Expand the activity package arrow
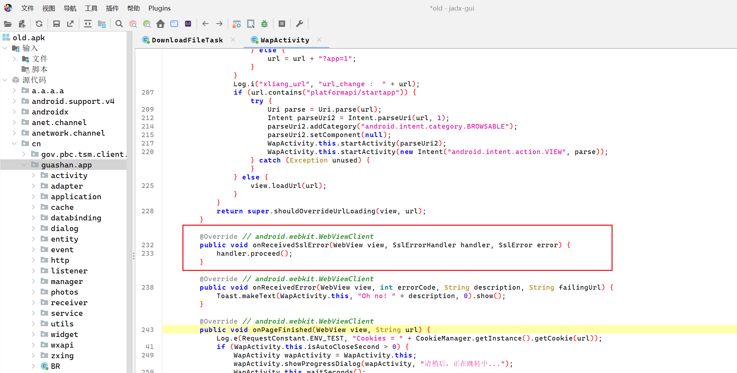This screenshot has width=737, height=373. coord(34,176)
